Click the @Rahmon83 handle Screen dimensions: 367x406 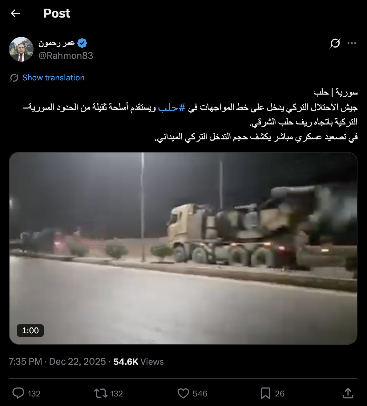pos(66,55)
